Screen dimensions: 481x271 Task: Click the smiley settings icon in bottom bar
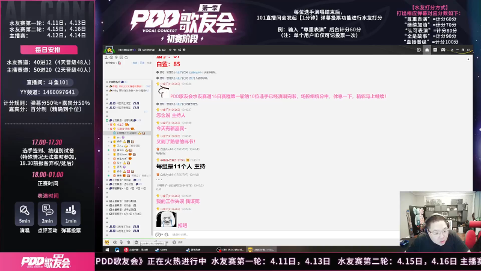click(x=174, y=242)
